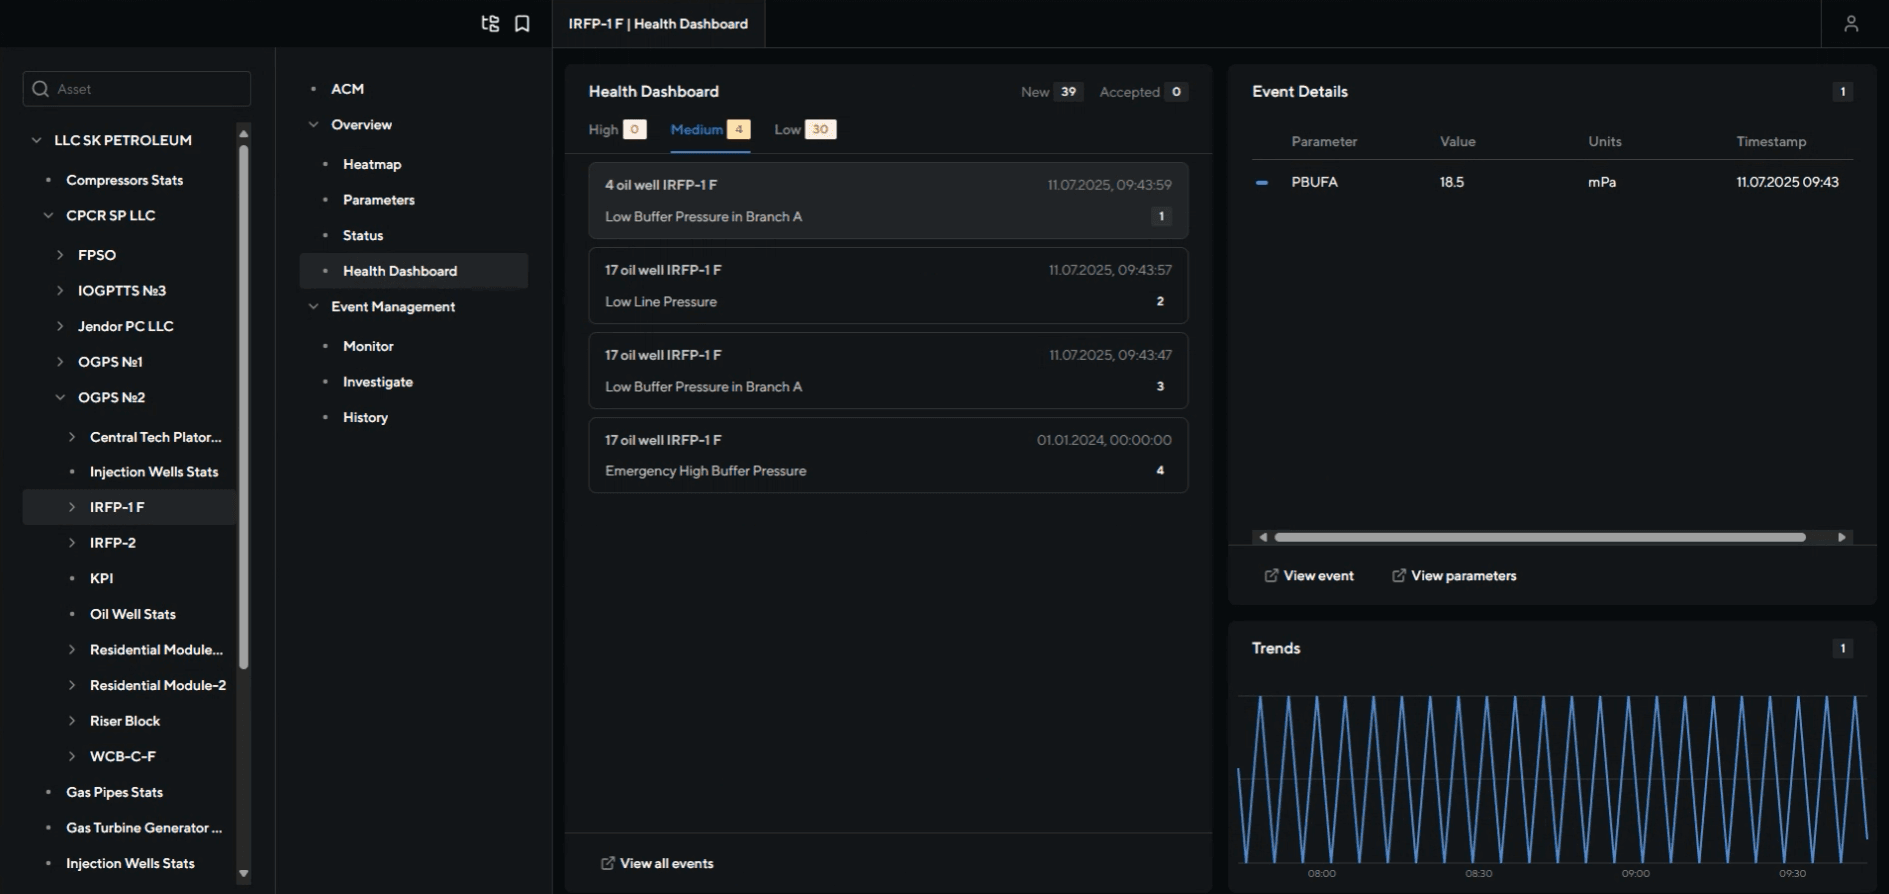This screenshot has height=894, width=1889.
Task: Expand the OGPS №1 node
Action: click(61, 362)
